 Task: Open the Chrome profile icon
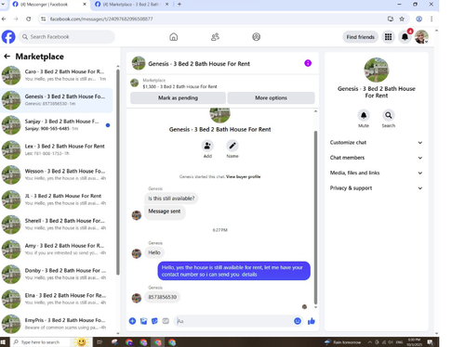click(418, 19)
